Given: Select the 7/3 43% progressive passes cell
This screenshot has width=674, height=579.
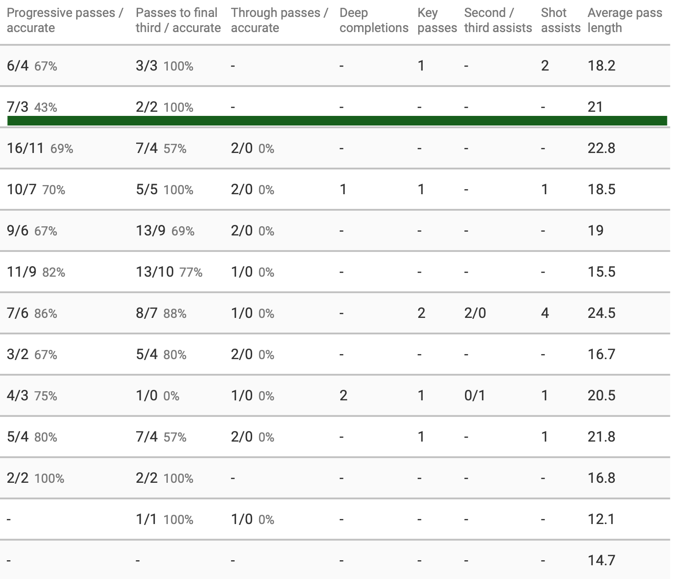Looking at the screenshot, I should tap(32, 107).
